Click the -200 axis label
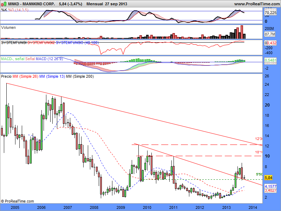The width and height of the screenshot is (281, 211). click(x=269, y=48)
